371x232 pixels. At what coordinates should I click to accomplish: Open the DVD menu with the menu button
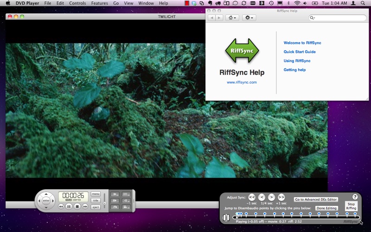[96, 194]
